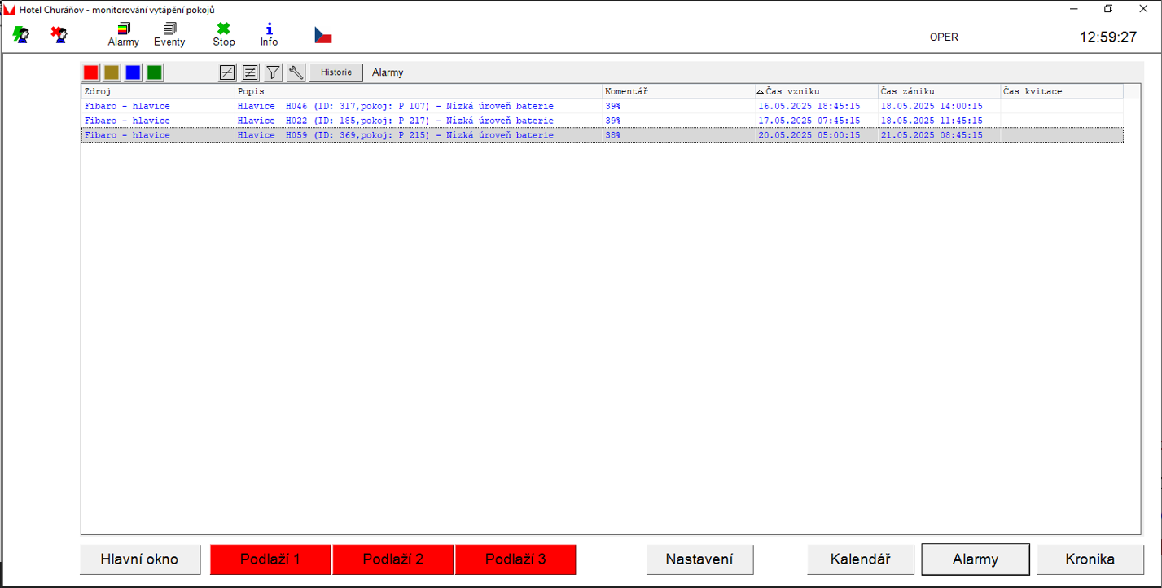Click the single strikethrough line icon
The image size is (1162, 588).
227,72
